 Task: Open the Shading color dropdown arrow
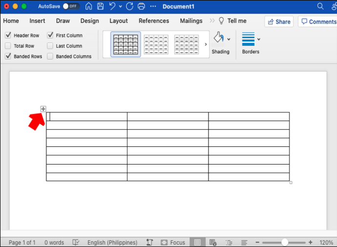click(x=229, y=39)
